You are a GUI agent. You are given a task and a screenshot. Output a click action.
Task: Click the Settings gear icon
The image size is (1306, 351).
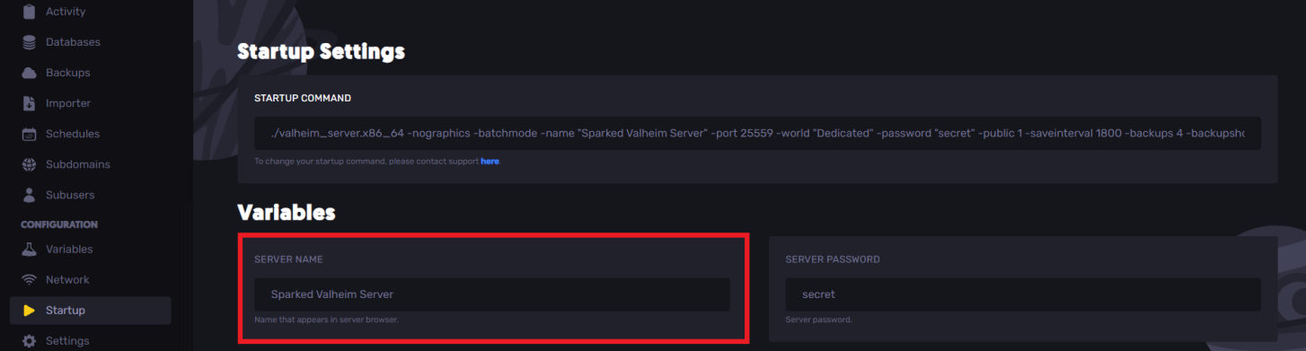coord(29,341)
